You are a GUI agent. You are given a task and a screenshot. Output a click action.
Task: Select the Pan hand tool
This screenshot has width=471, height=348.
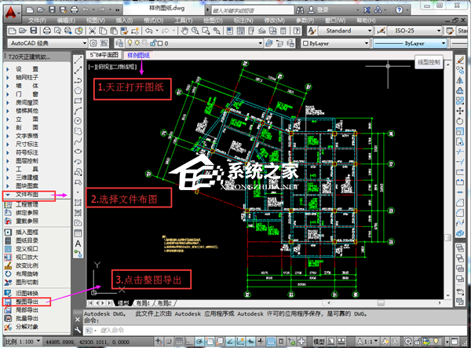click(x=184, y=31)
